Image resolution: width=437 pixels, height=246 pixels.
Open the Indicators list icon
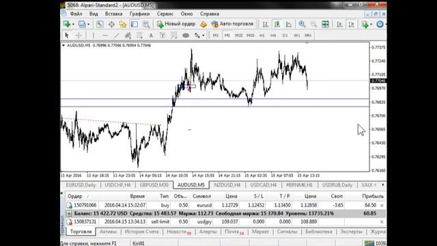pos(365,25)
